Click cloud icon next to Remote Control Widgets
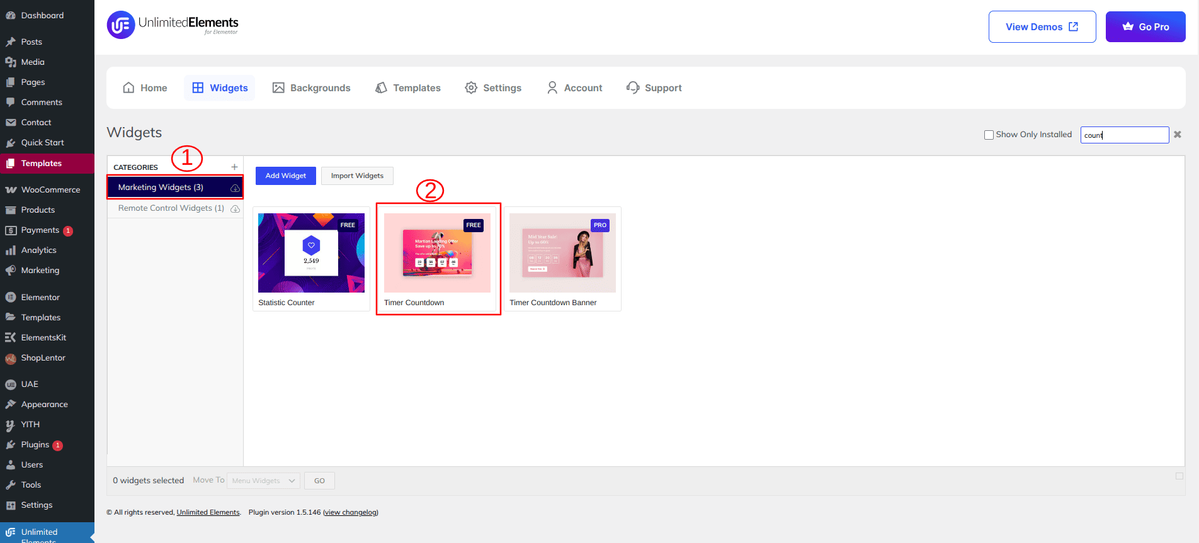 pyautogui.click(x=235, y=209)
